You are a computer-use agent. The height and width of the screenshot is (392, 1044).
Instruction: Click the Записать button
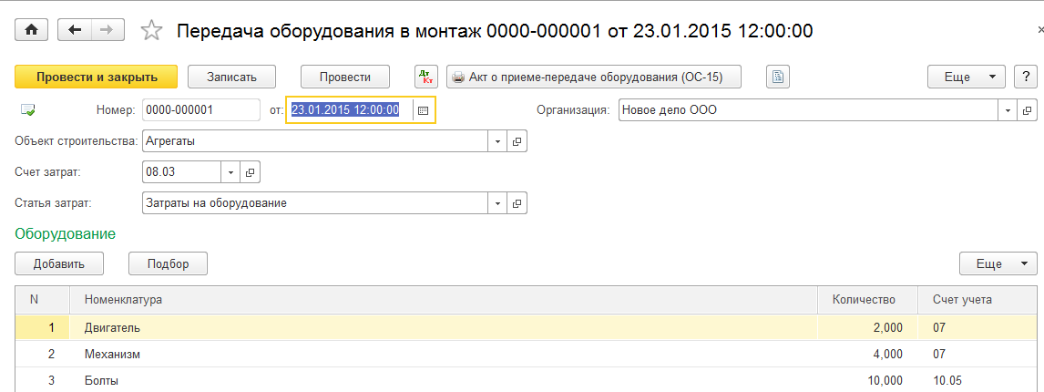232,77
